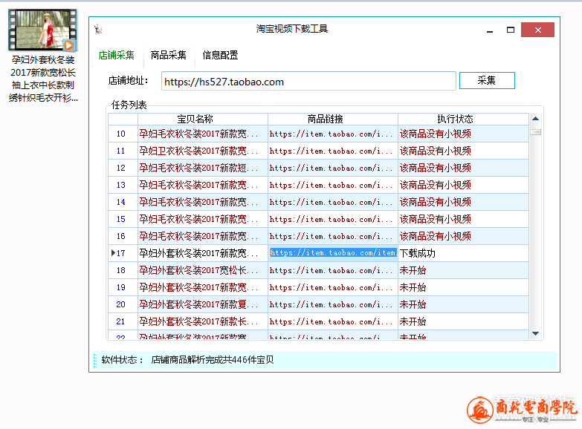Click the 下载成功 status cell

(x=464, y=253)
